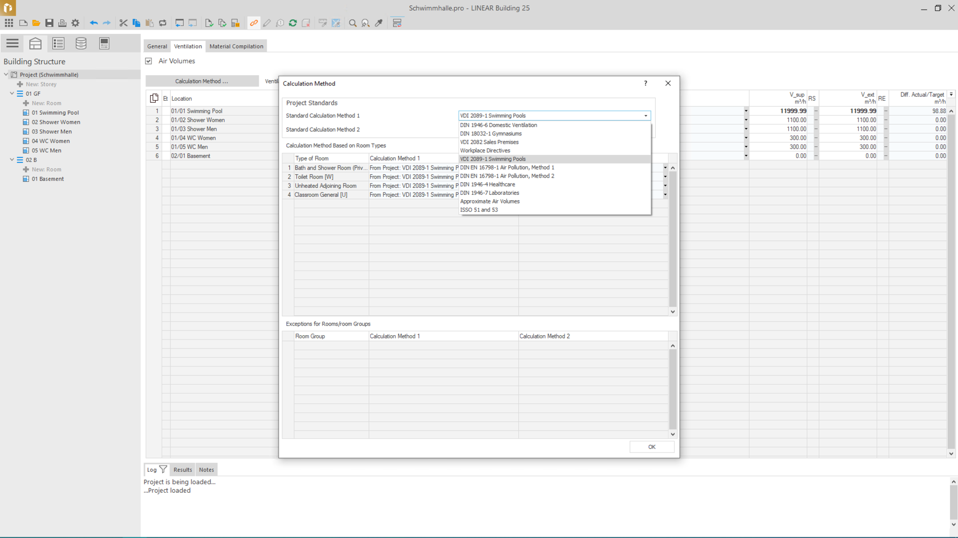Switch to the Material Compilation tab

click(237, 46)
